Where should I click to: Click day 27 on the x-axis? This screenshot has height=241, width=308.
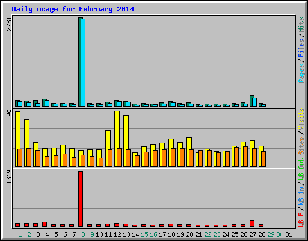click(253, 234)
